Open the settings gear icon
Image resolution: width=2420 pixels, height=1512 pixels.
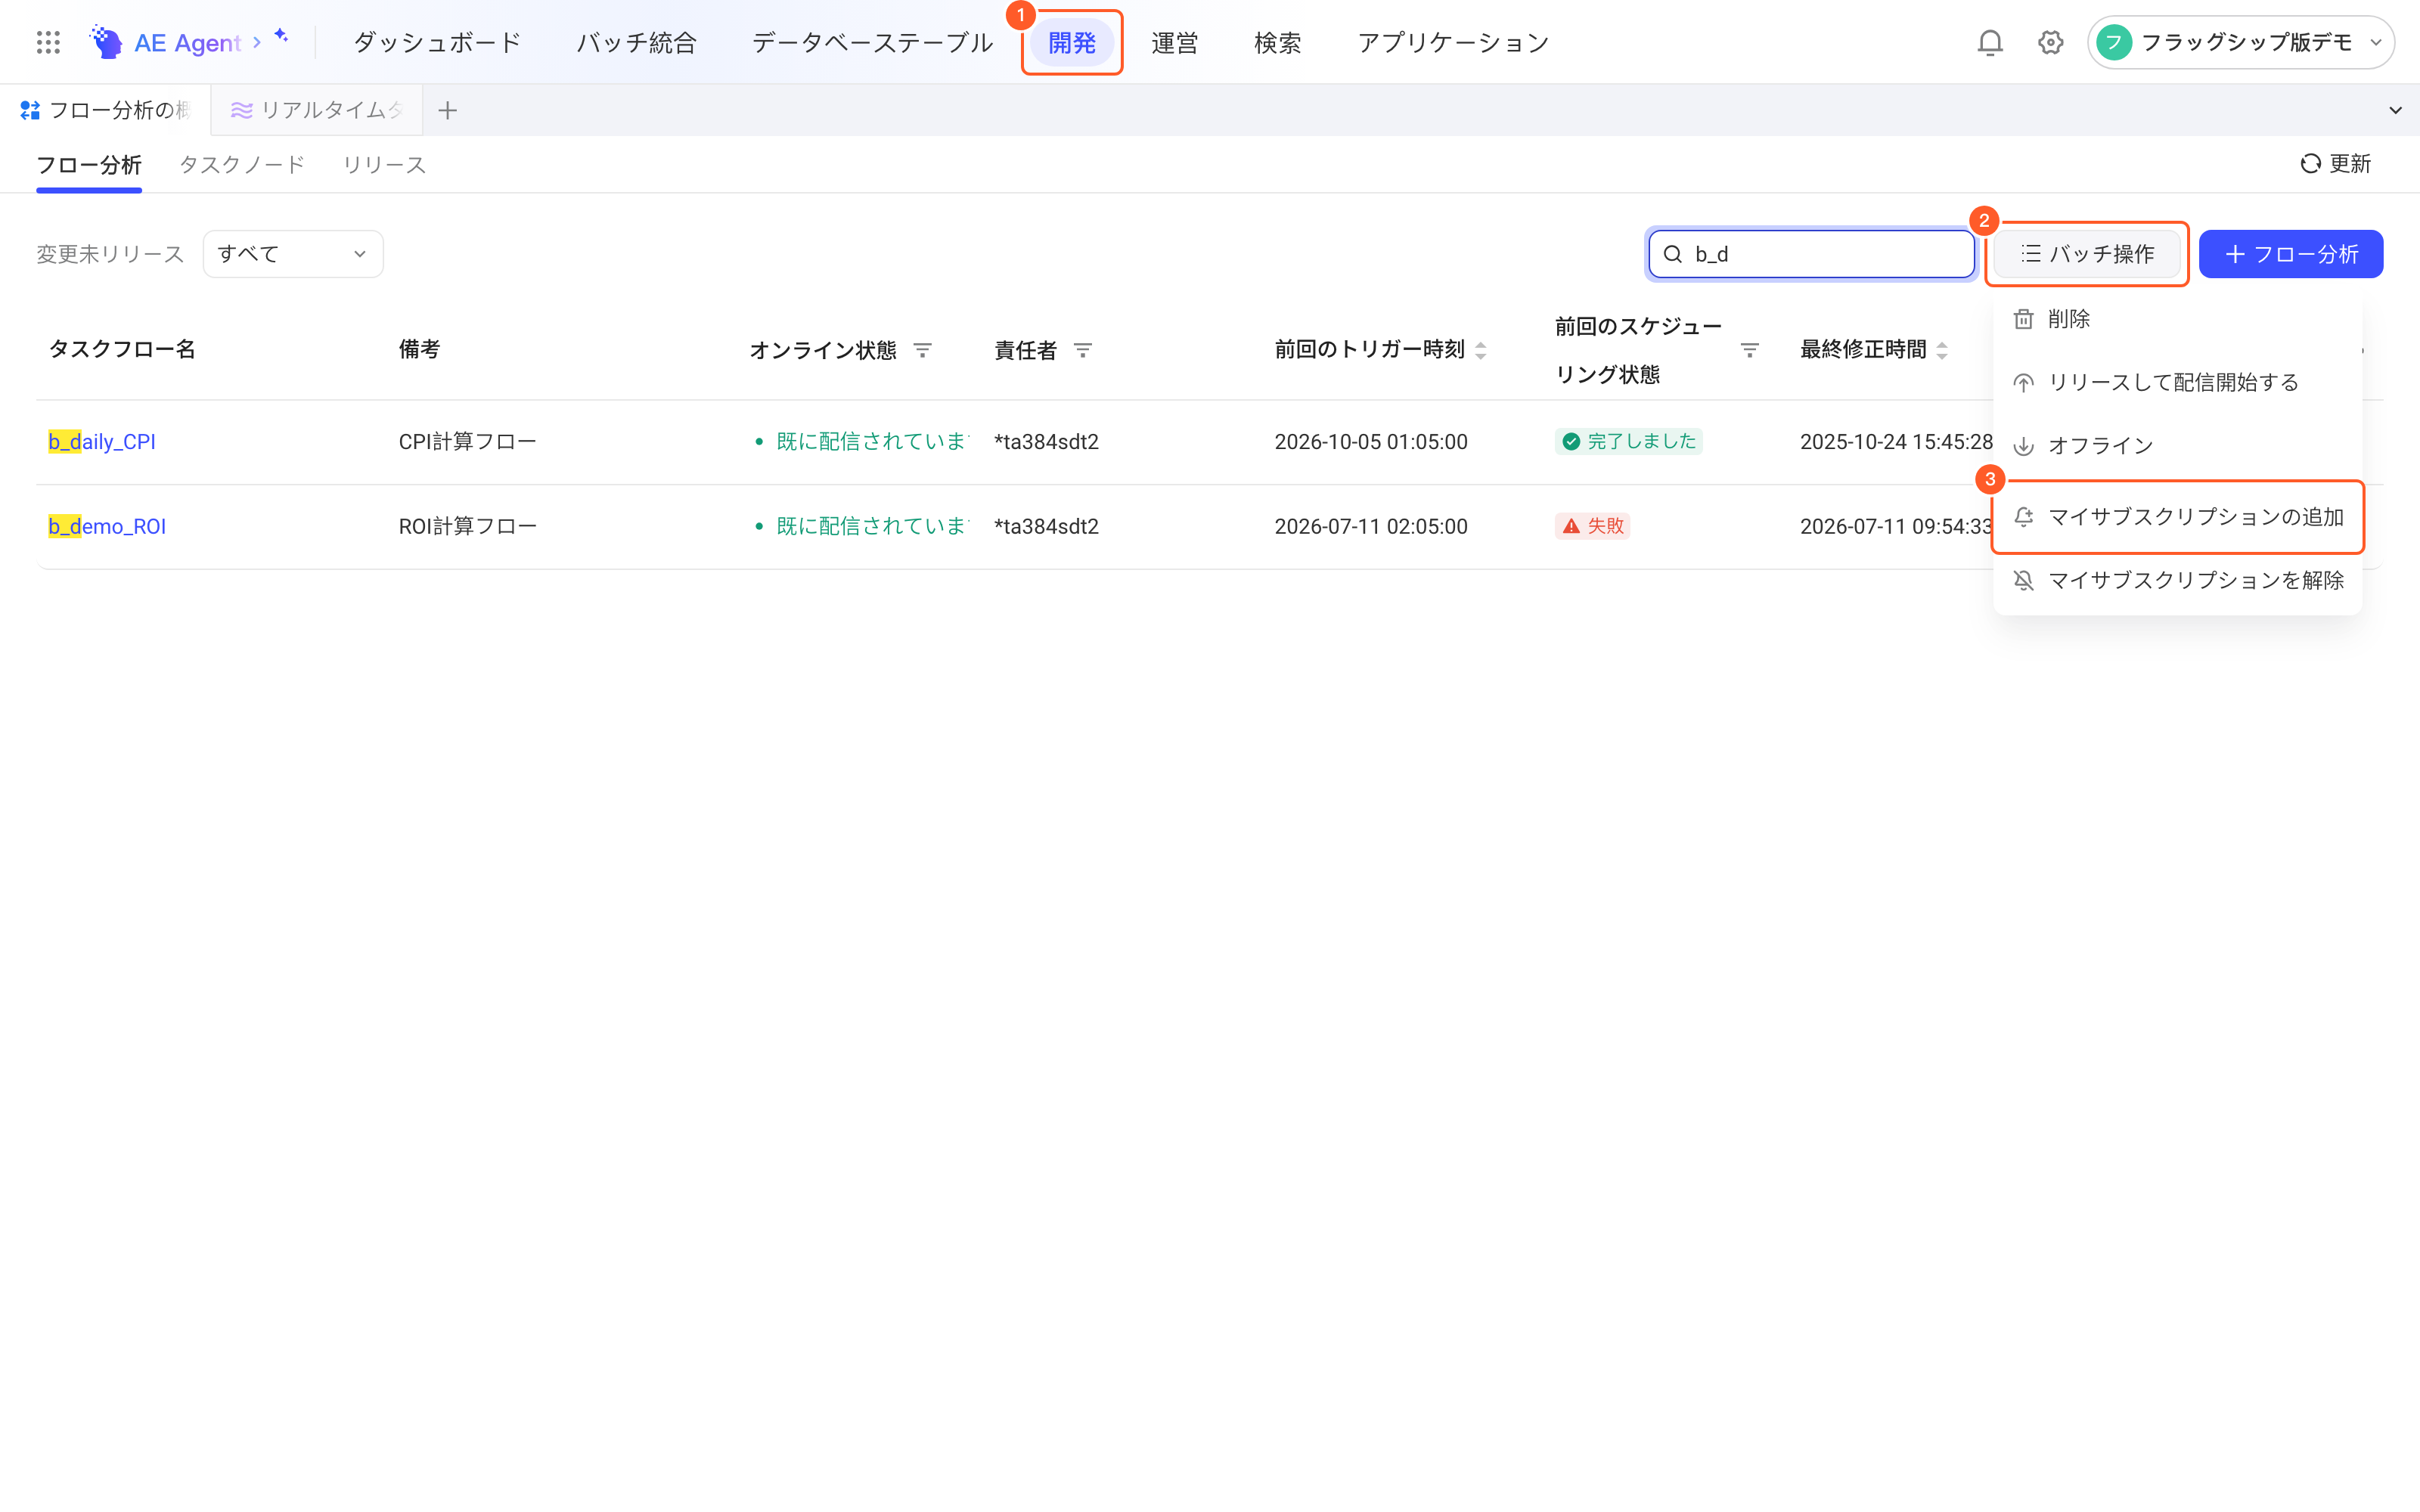click(x=2050, y=42)
